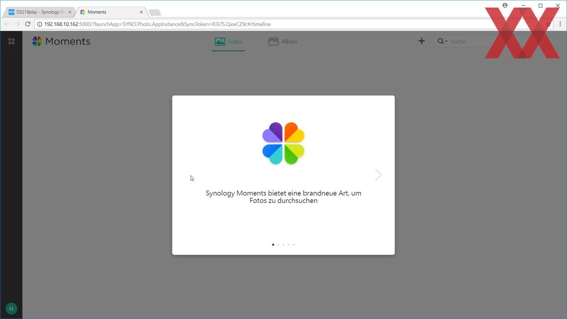567x319 pixels.
Task: Close the Moments browser tab
Action: pyautogui.click(x=141, y=12)
